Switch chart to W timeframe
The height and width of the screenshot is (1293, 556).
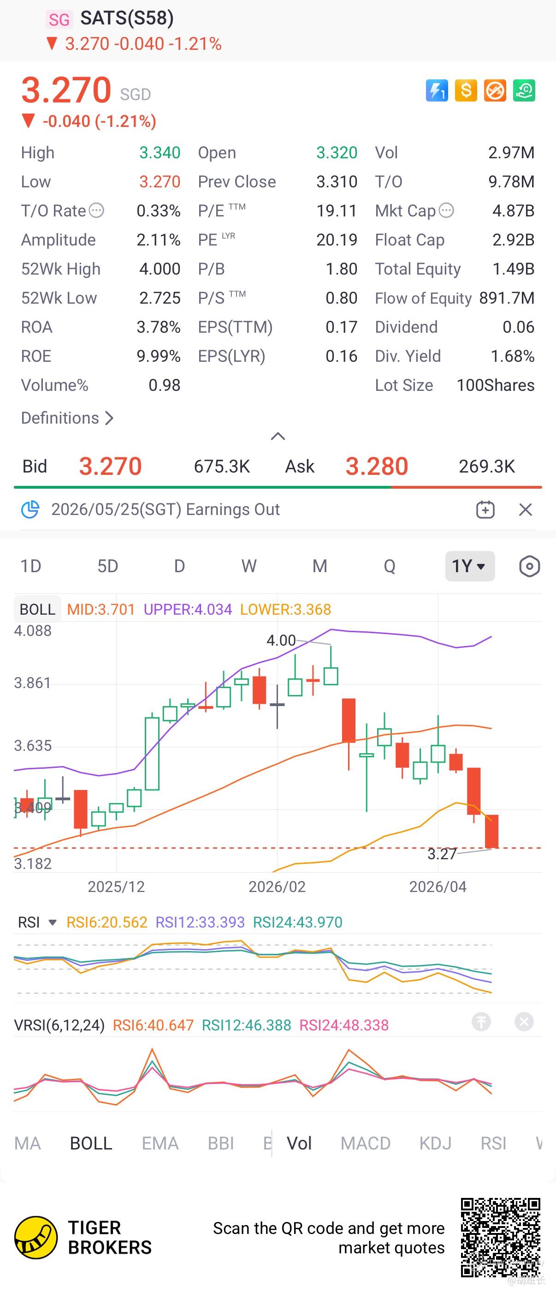pos(248,566)
